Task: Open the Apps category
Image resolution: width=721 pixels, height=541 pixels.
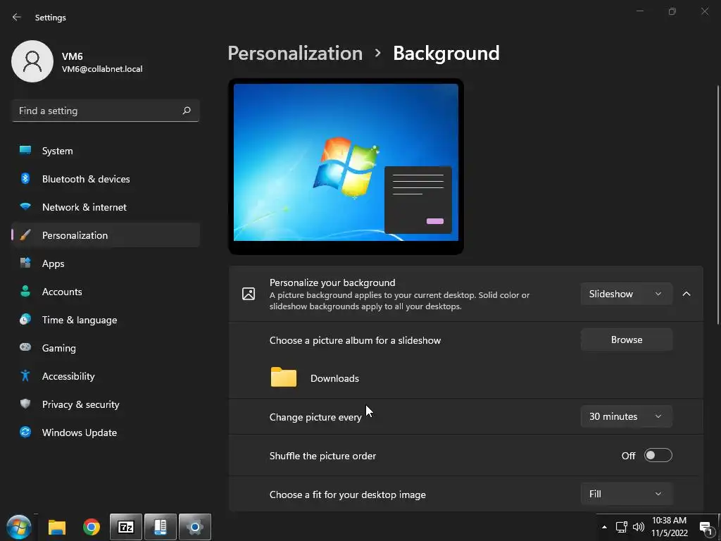Action: (106, 263)
